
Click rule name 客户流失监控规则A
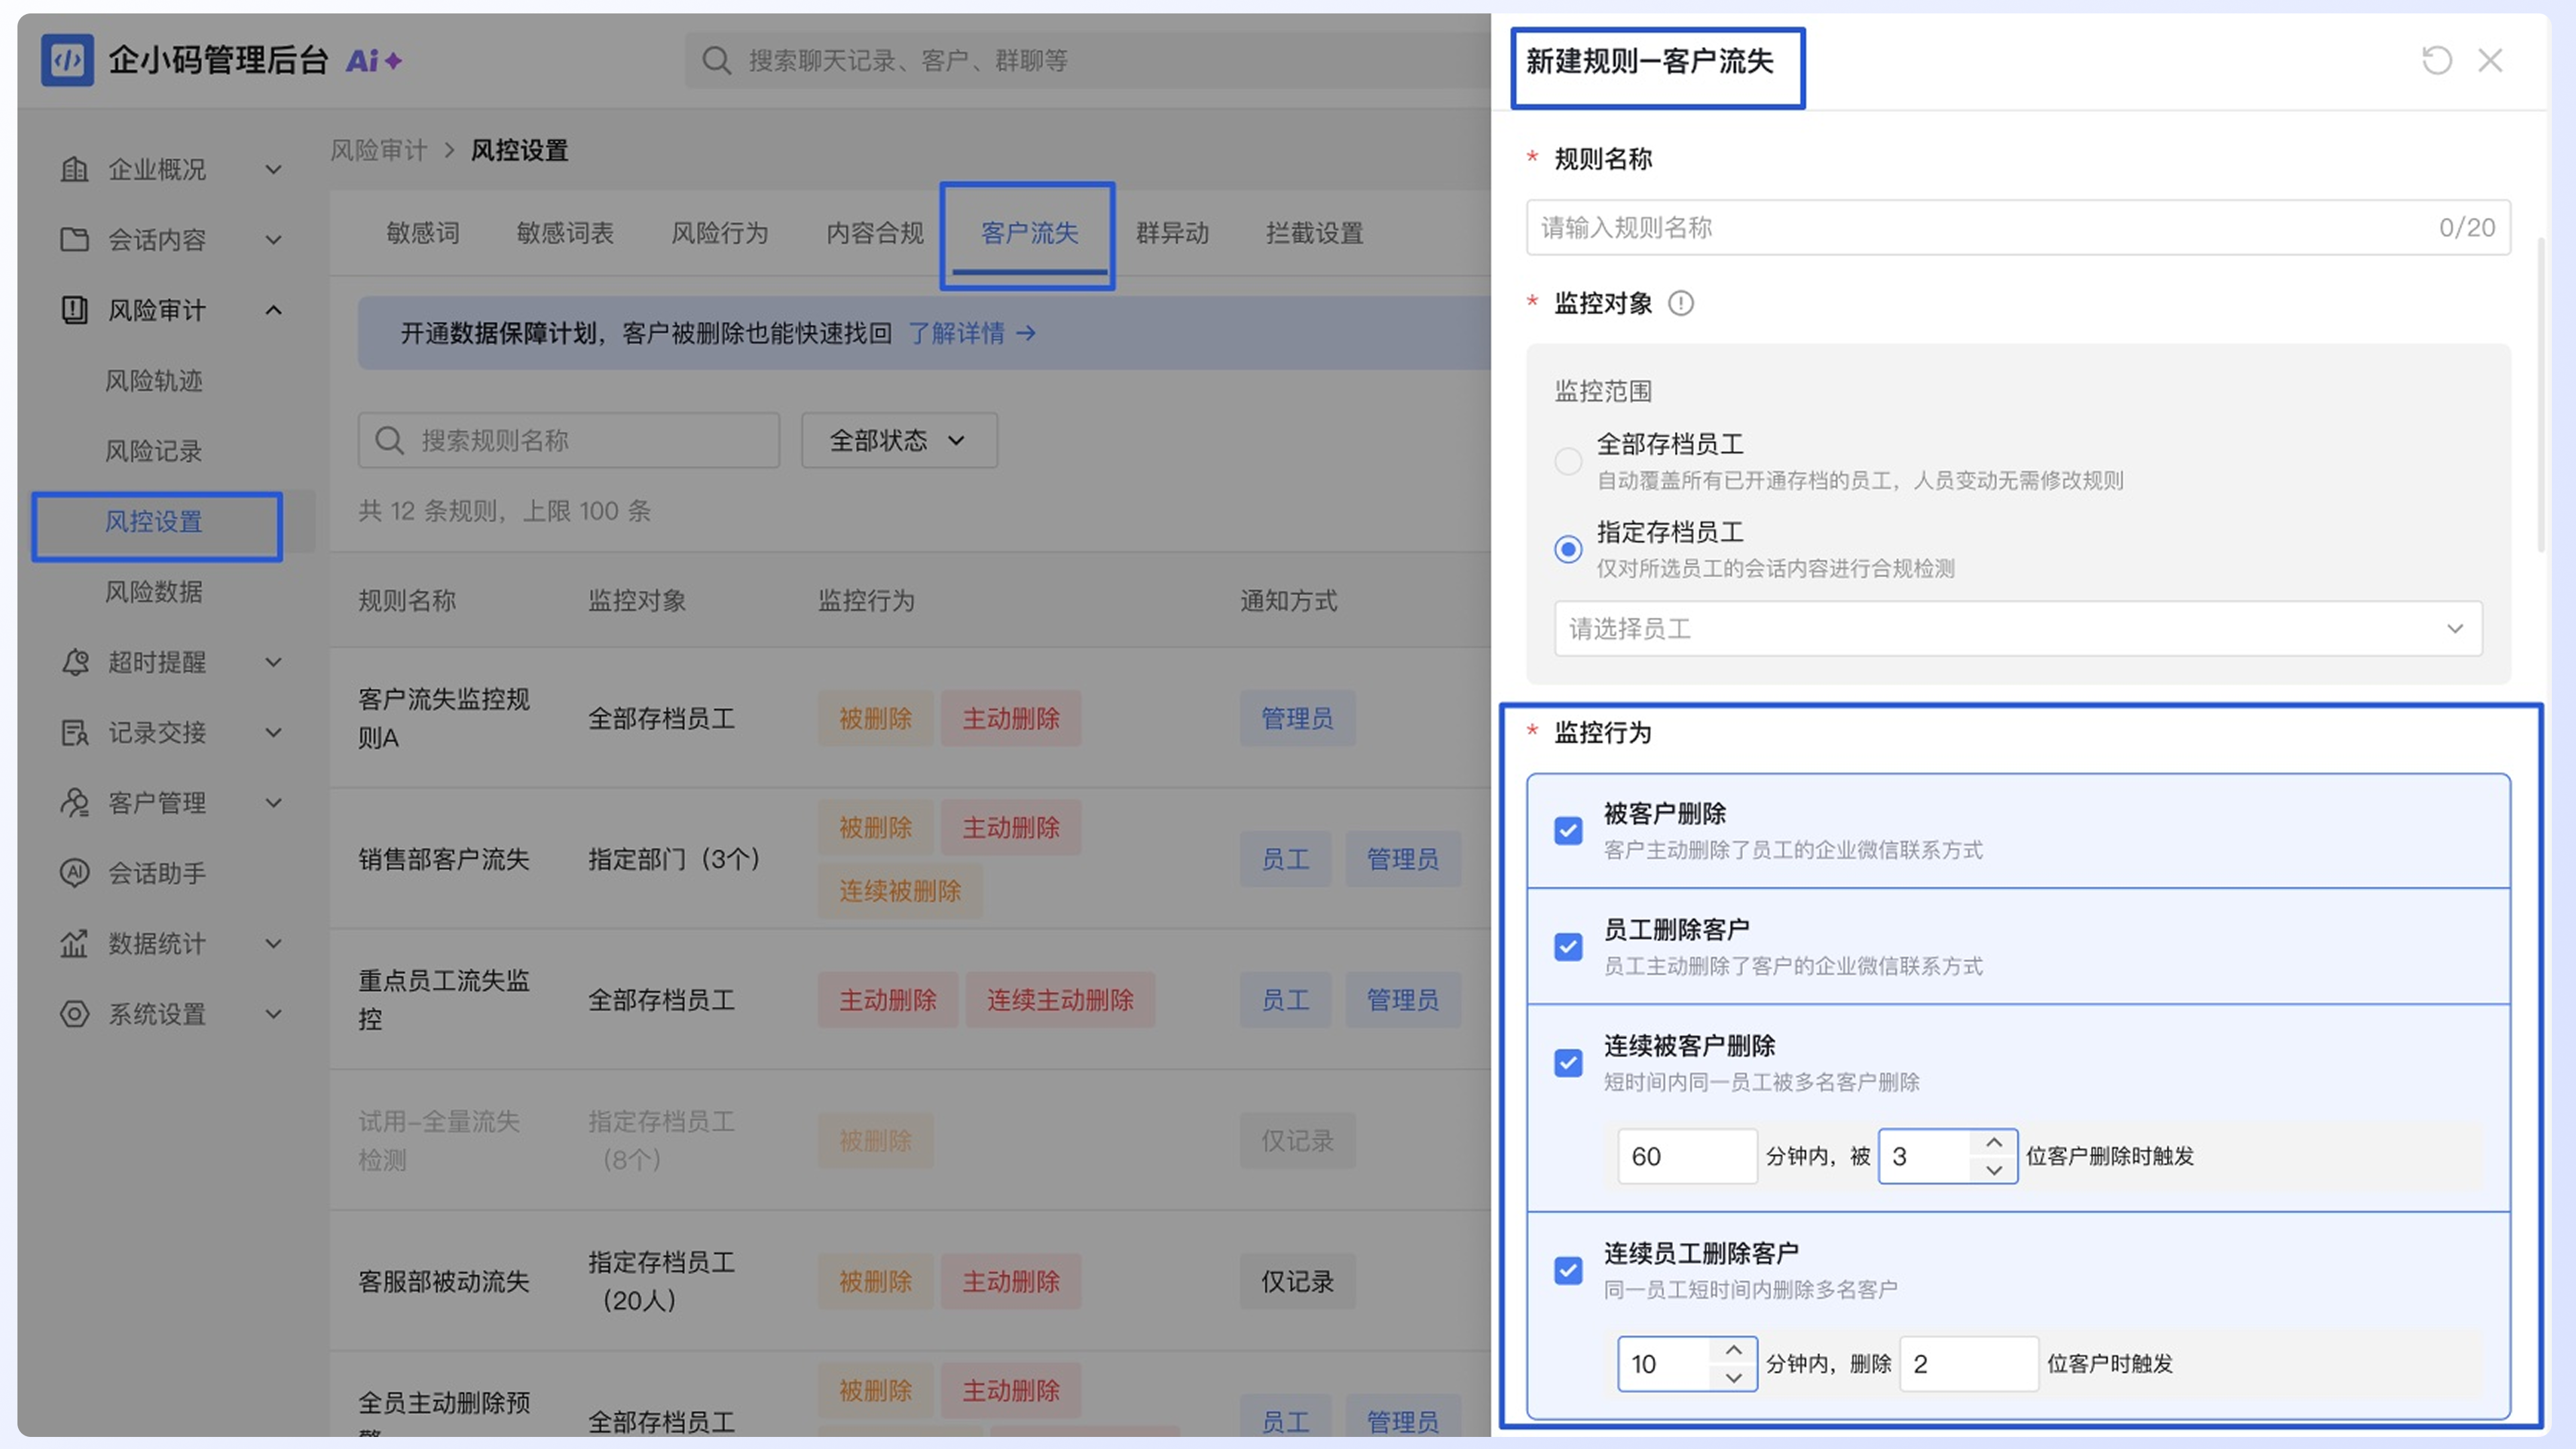pos(444,718)
